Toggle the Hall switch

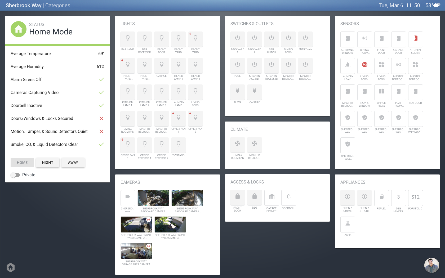(238, 66)
